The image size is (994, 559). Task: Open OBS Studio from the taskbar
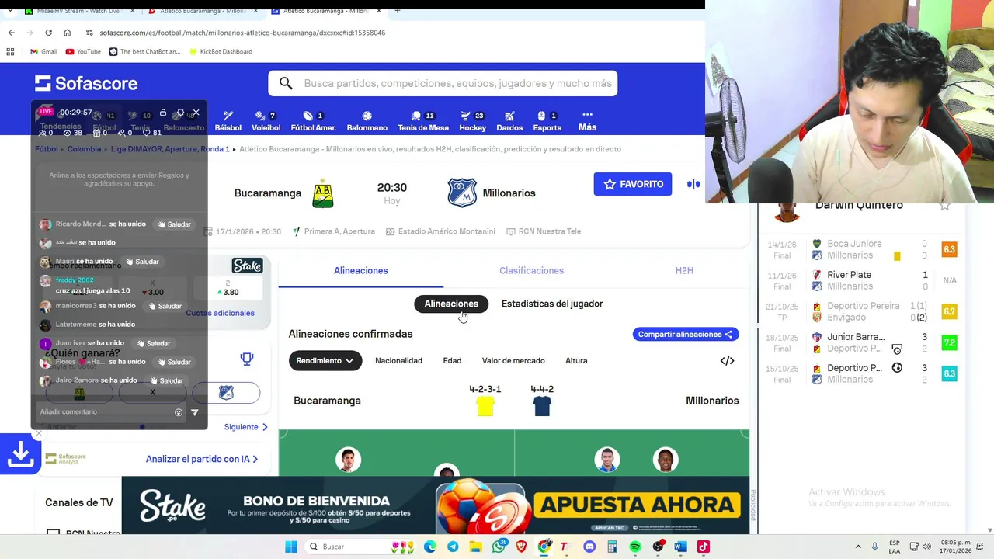tap(658, 547)
